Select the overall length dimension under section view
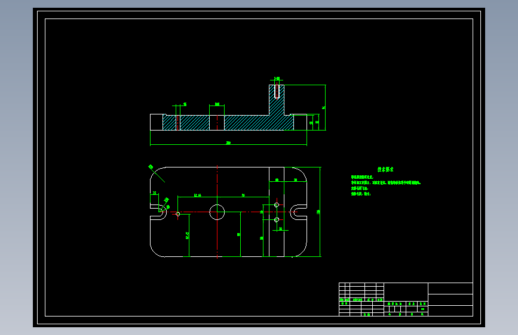518x335 pixels. click(228, 144)
